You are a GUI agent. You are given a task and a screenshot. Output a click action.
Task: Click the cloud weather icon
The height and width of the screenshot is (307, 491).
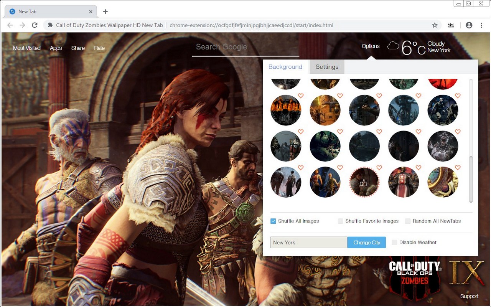(393, 46)
